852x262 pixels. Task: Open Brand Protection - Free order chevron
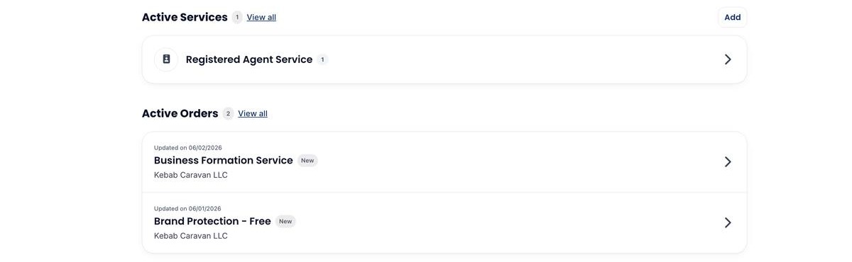pos(728,223)
